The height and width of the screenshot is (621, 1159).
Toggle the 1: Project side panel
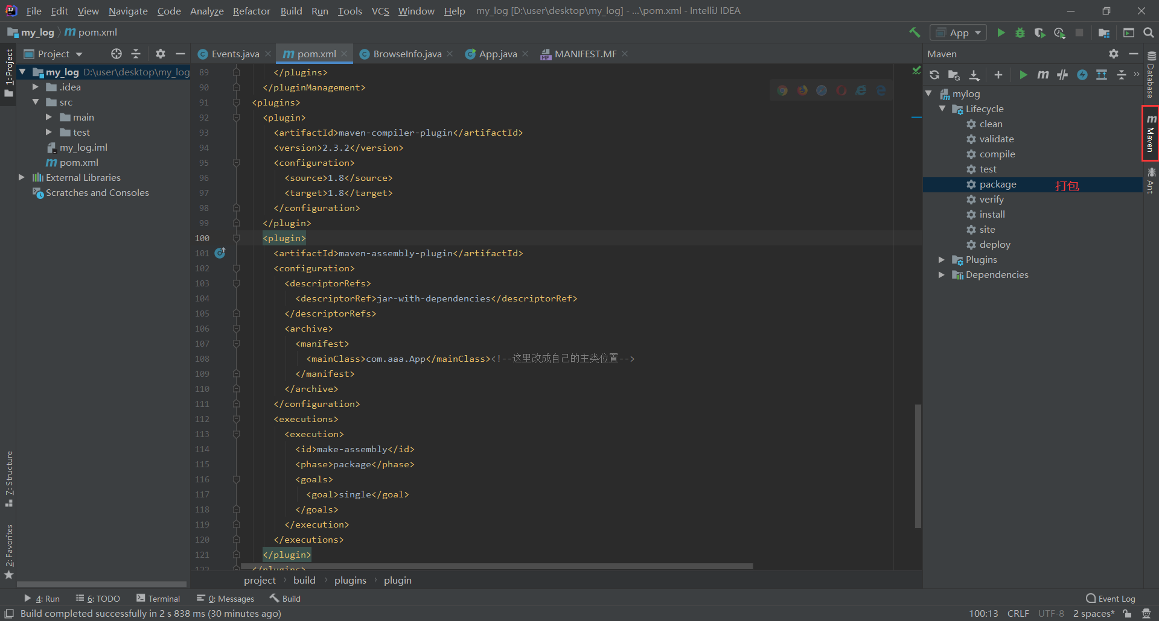(x=8, y=74)
